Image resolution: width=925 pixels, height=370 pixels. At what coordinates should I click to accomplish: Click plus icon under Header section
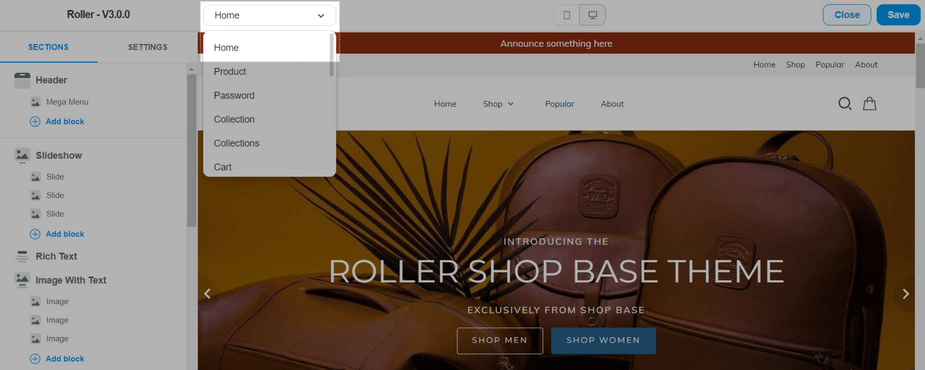point(35,122)
